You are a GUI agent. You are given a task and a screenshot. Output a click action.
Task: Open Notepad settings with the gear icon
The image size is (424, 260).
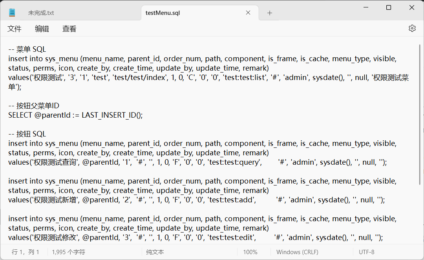tap(412, 28)
